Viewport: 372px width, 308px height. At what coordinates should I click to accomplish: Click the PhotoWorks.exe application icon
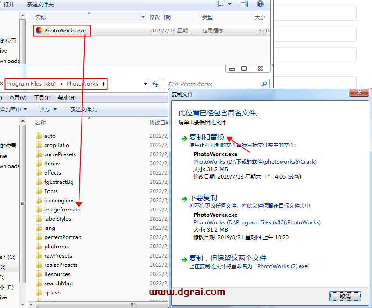click(x=39, y=30)
